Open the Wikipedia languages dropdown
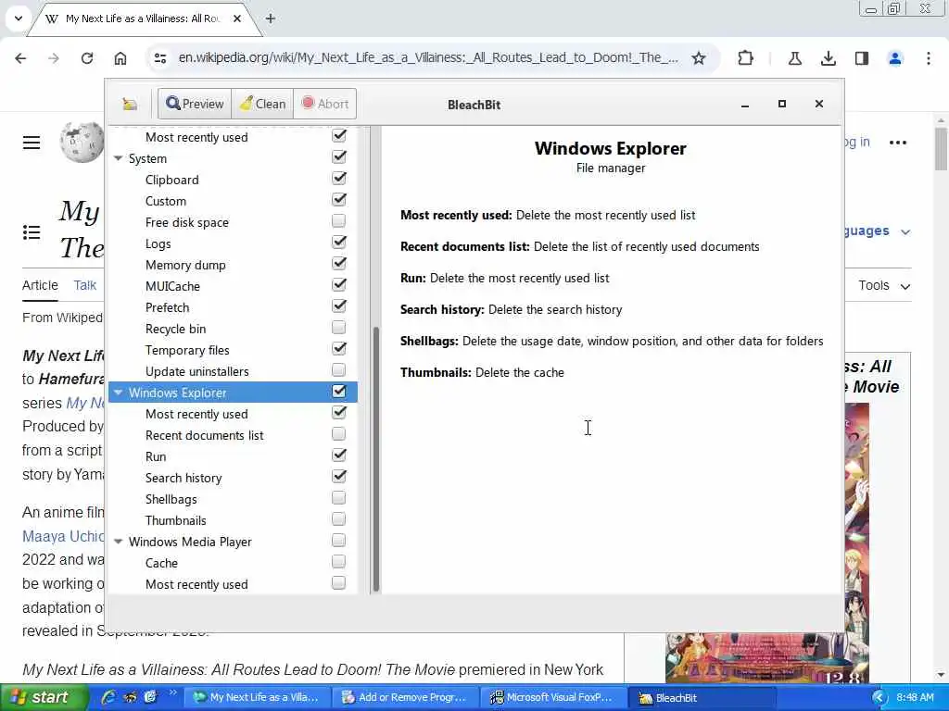The height and width of the screenshot is (711, 949). (878, 231)
